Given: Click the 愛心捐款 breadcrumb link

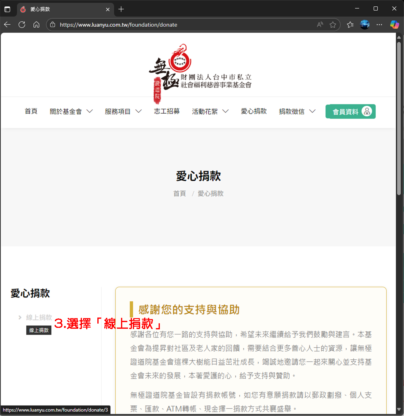Looking at the screenshot, I should 211,193.
